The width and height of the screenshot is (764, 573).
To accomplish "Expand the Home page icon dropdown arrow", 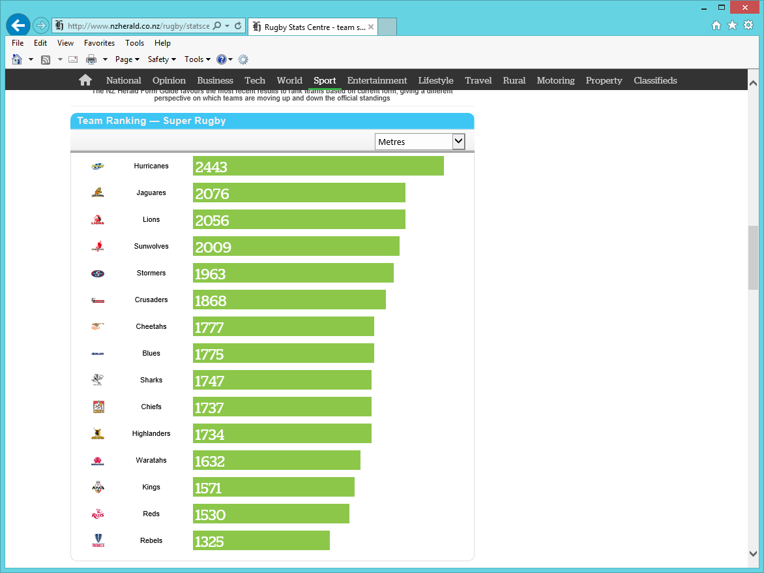I will [31, 59].
